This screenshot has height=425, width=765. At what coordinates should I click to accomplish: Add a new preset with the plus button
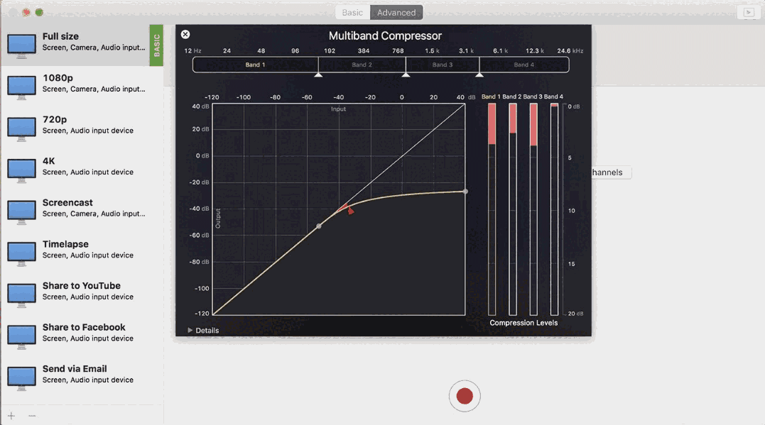(11, 416)
